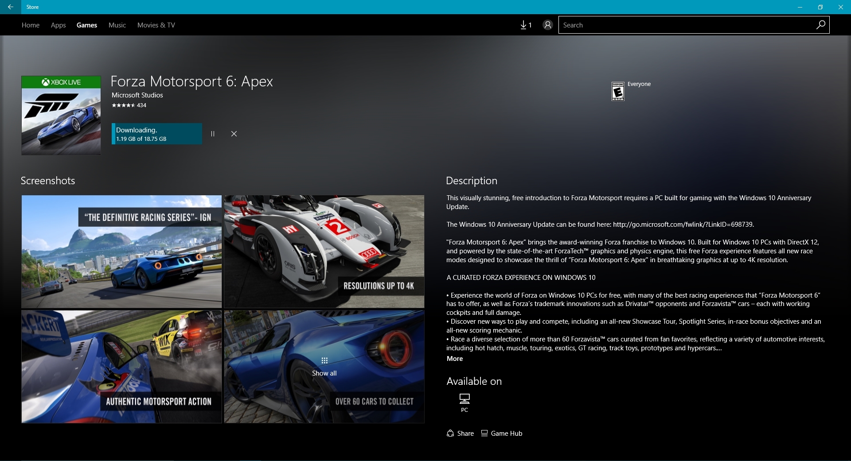Image resolution: width=851 pixels, height=461 pixels.
Task: Open the Music tab
Action: tap(117, 25)
